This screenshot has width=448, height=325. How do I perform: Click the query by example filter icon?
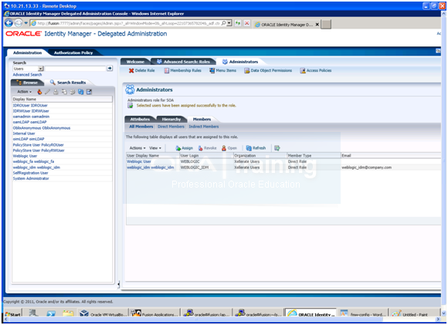tap(277, 148)
